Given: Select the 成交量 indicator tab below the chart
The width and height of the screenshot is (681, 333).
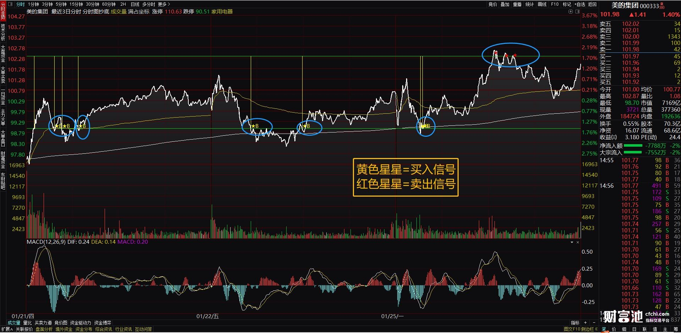Looking at the screenshot, I should point(14,323).
